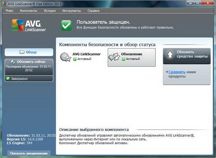Viewport: 216px width, 158px height.
Task: Select the Обзор sidebar tab
Action: point(29,52)
